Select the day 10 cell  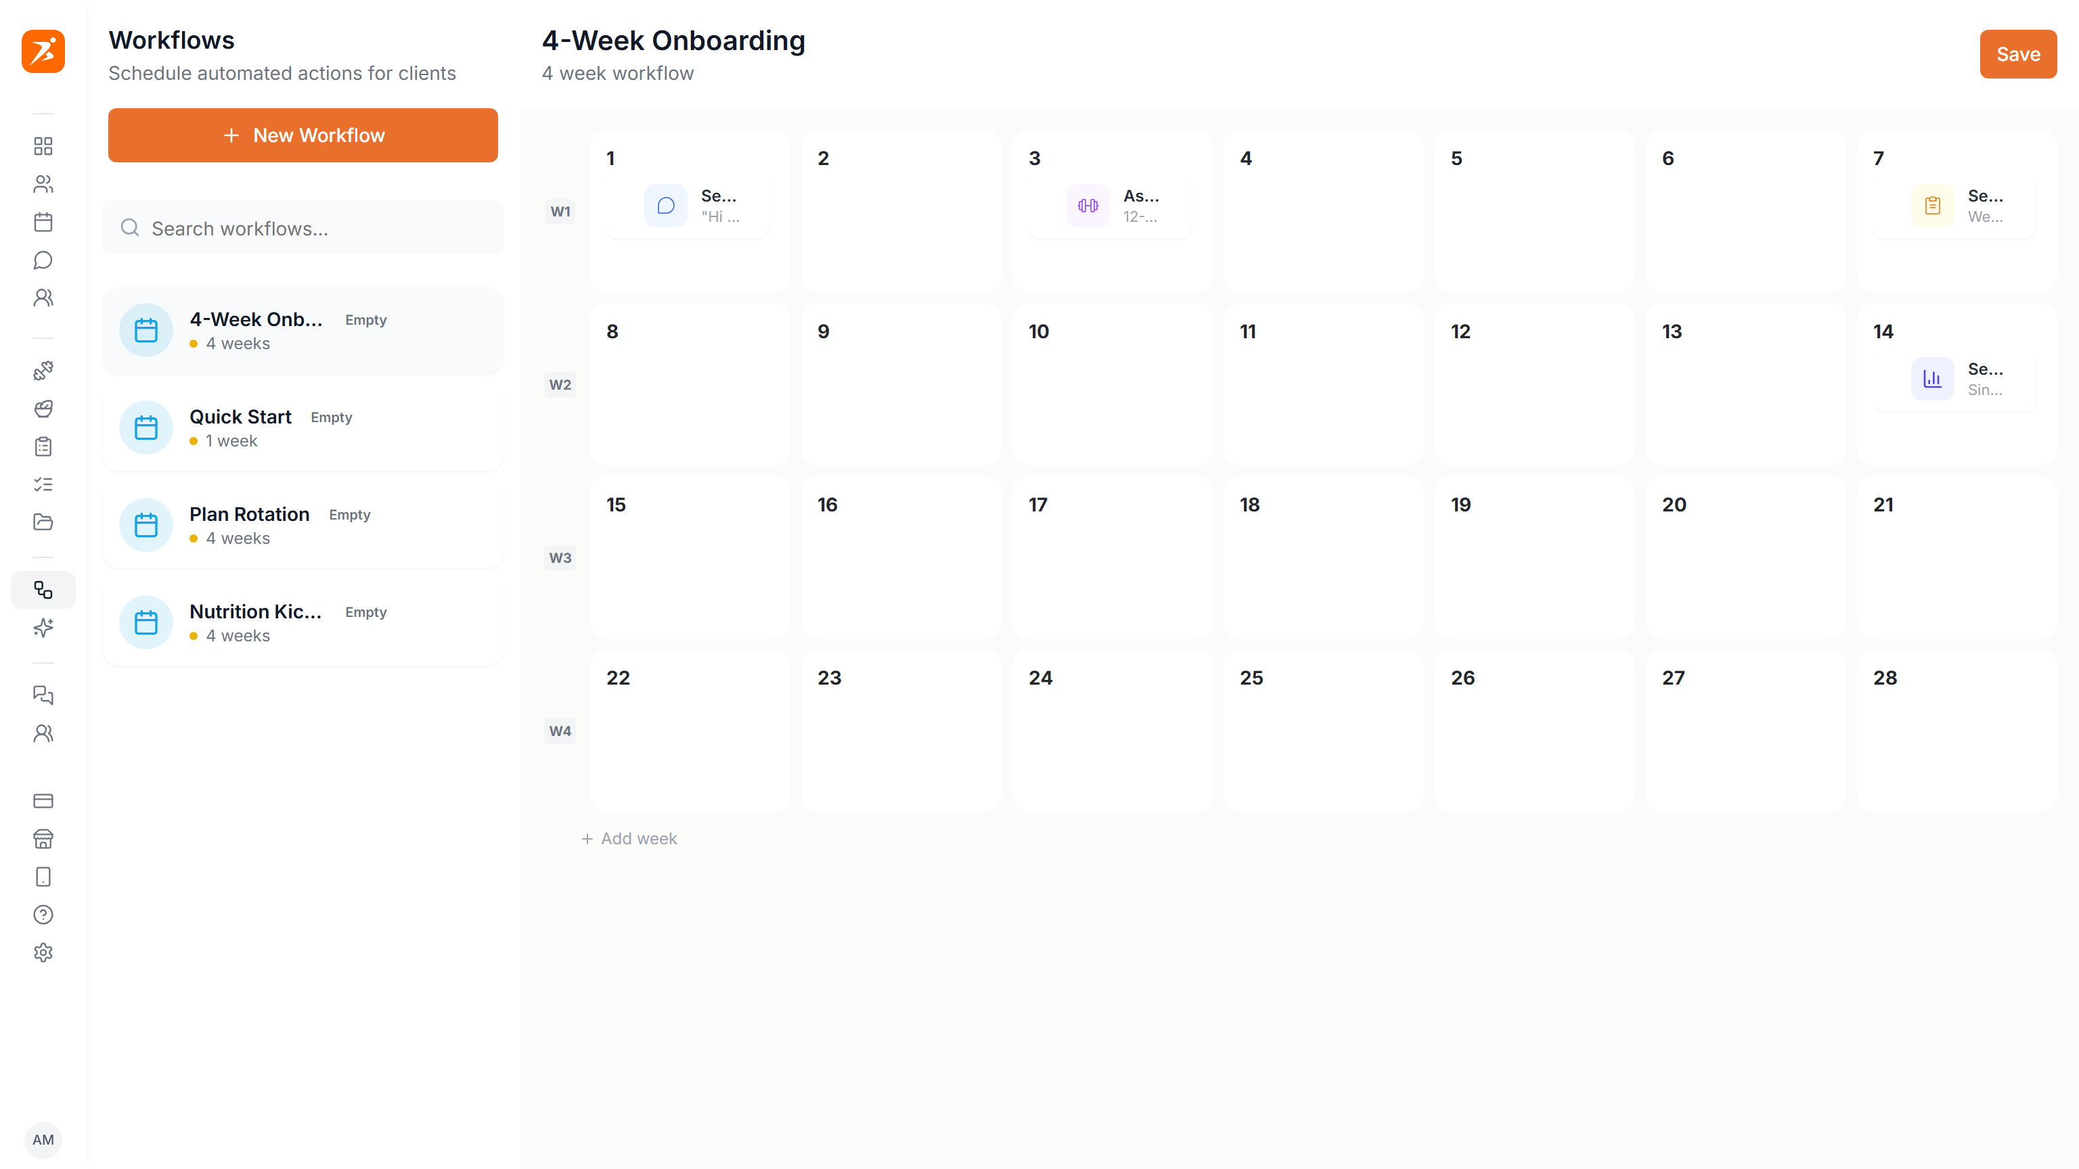(x=1112, y=385)
